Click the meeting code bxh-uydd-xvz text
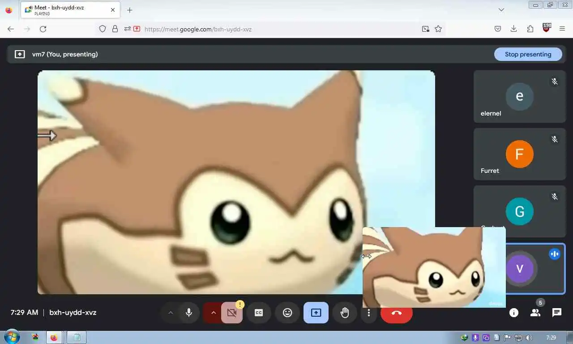This screenshot has width=573, height=344. coord(73,313)
